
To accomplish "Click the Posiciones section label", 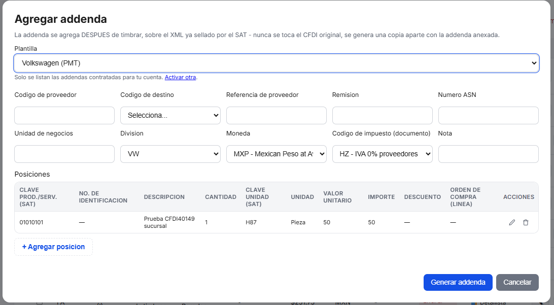I will click(x=32, y=174).
